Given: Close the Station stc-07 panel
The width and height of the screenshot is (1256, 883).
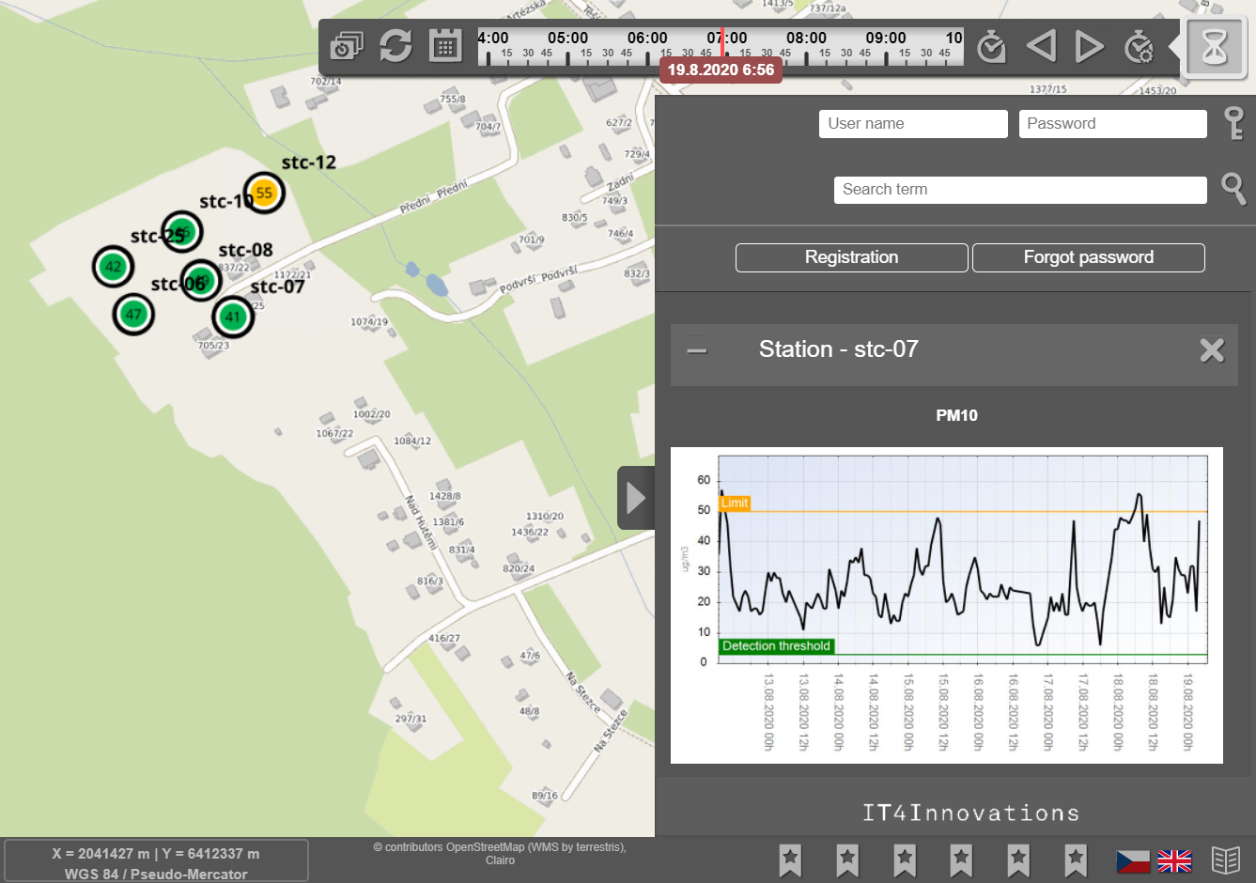Looking at the screenshot, I should 1212,349.
